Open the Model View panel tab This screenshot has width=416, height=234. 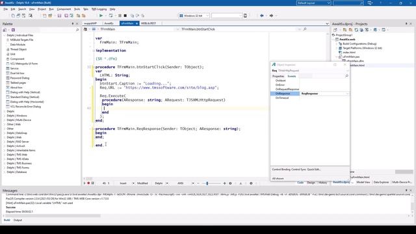[x=363, y=182]
